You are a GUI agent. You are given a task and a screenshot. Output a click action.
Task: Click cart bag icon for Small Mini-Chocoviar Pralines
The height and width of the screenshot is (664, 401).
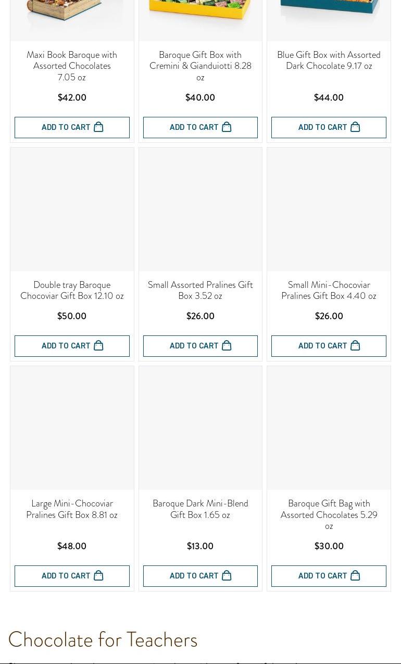[355, 346]
